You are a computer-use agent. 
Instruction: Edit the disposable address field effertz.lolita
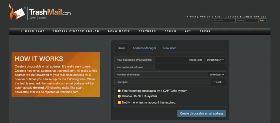click(180, 60)
